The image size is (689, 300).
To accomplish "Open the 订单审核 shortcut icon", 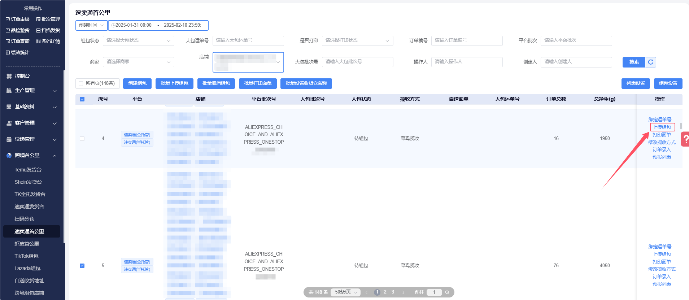I will tap(8, 19).
